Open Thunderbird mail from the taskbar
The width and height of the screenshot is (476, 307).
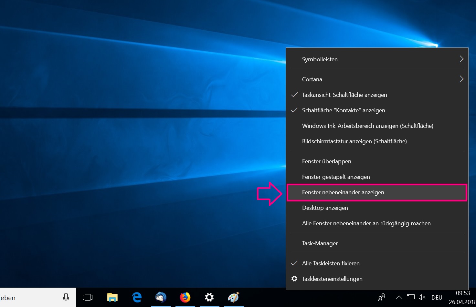click(161, 297)
